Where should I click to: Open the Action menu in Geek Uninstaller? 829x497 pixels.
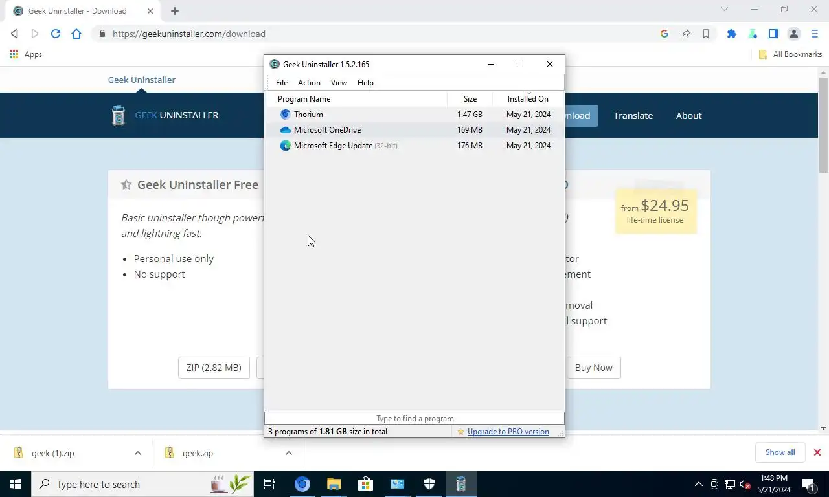pyautogui.click(x=309, y=83)
